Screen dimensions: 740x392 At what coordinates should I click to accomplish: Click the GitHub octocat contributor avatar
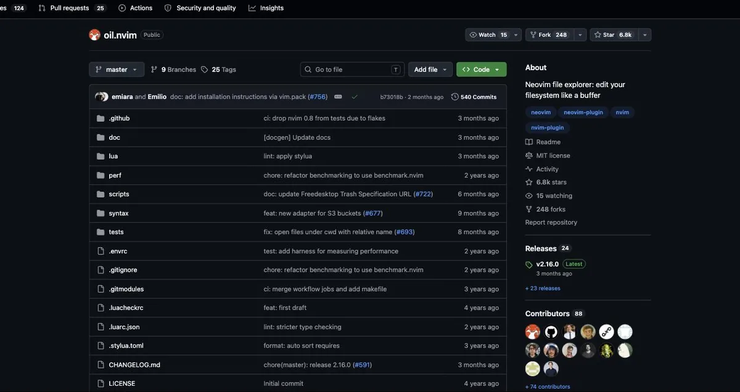[551, 332]
